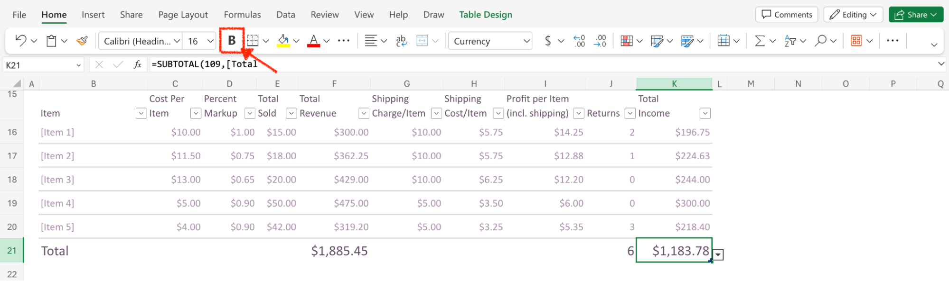Open the Returns column filter dropdown
The width and height of the screenshot is (949, 281).
pos(630,113)
